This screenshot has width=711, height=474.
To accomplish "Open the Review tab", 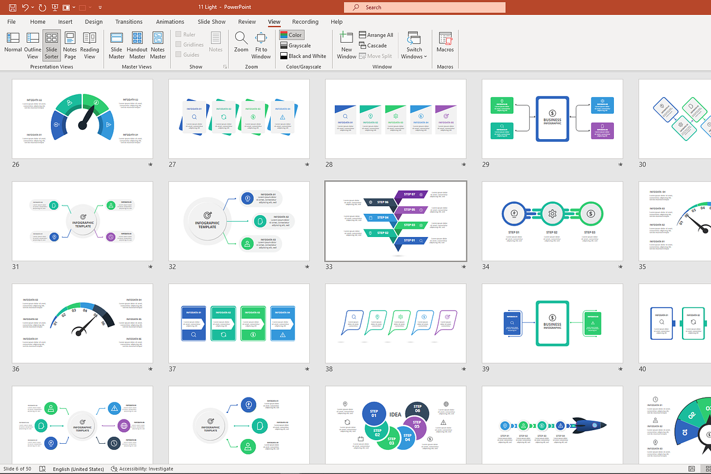I will (x=247, y=22).
